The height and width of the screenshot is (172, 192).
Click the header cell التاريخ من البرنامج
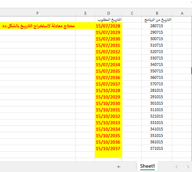157,19
